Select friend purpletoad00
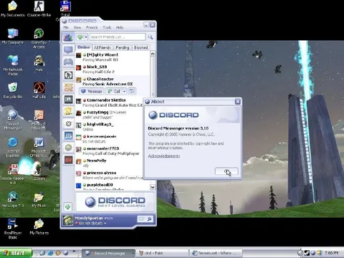 tap(113, 186)
